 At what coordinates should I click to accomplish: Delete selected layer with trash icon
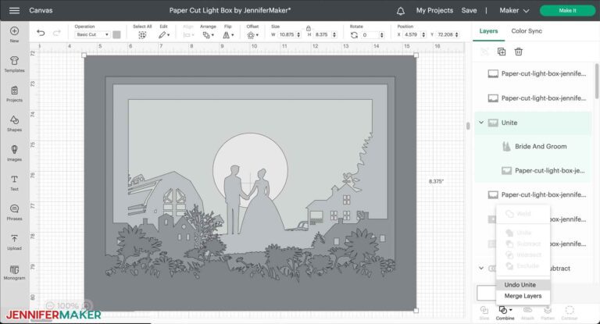pos(519,52)
